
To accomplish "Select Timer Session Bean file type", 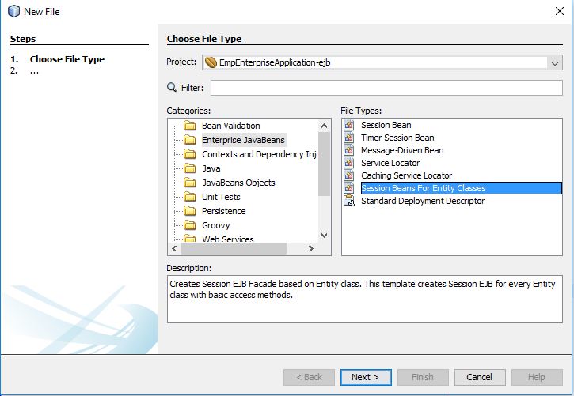I will click(x=397, y=138).
